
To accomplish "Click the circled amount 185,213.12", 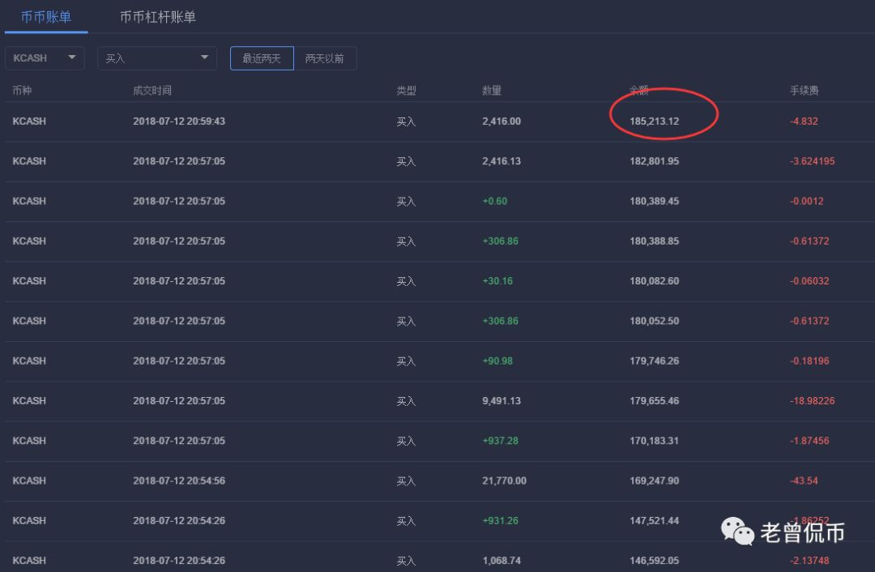I will 655,120.
